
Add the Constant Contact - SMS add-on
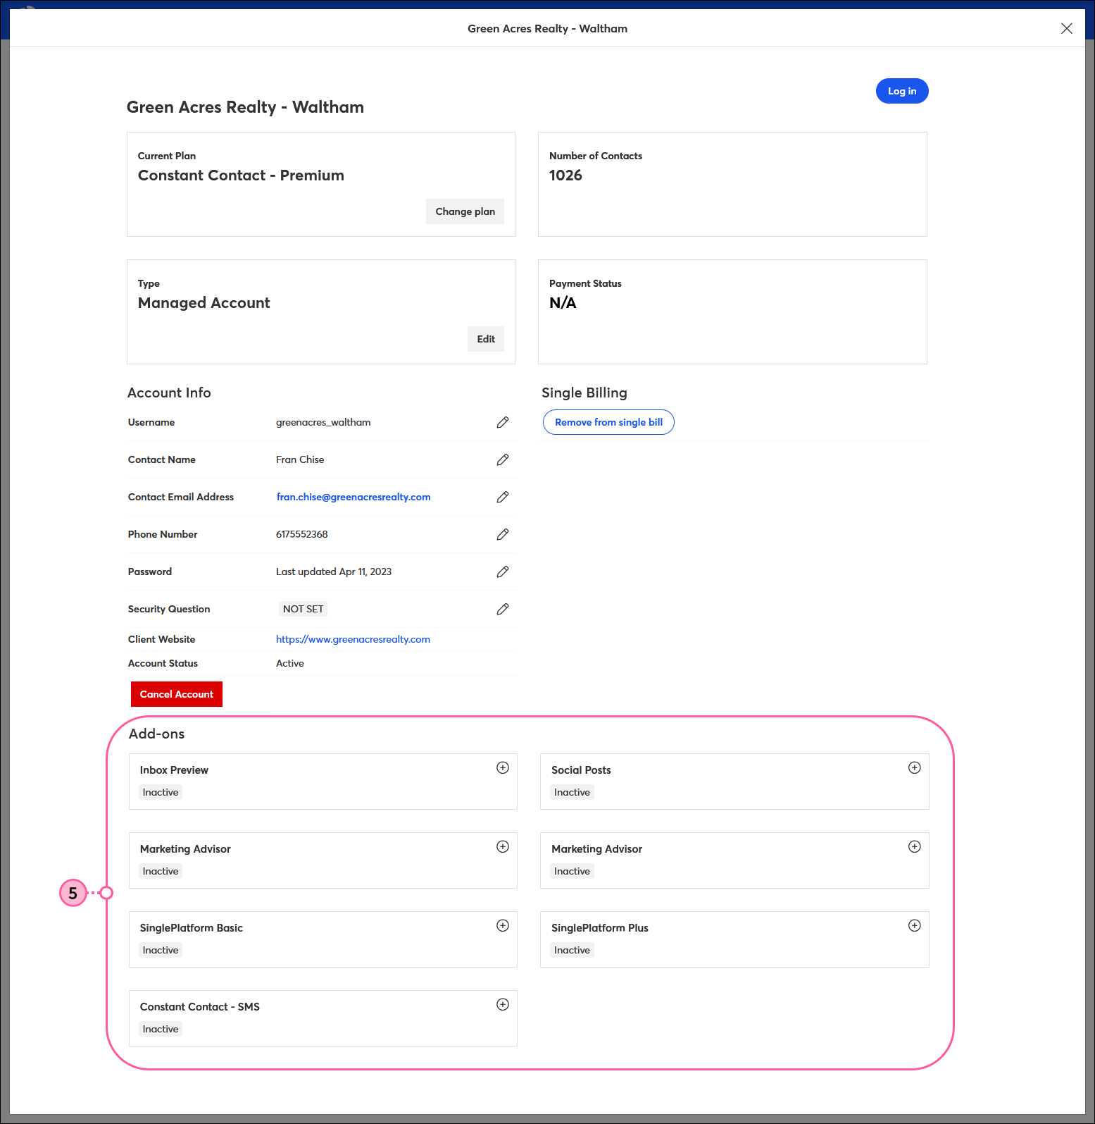click(503, 1004)
